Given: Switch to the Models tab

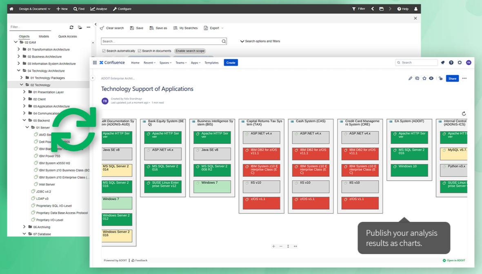Looking at the screenshot, I should (x=44, y=36).
